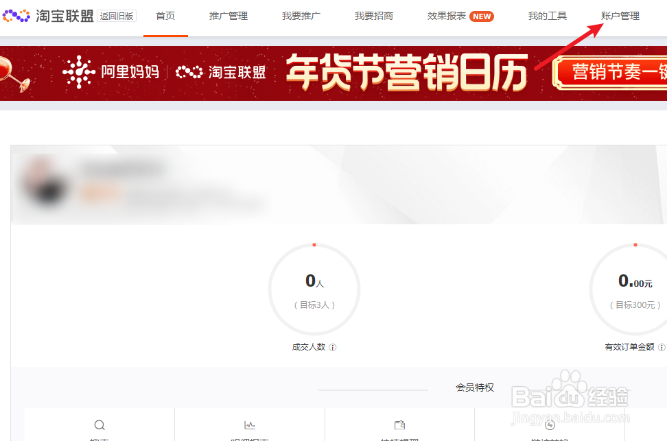The width and height of the screenshot is (667, 441).
Task: Click the circular conversion icon at bottom right
Action: tap(549, 425)
